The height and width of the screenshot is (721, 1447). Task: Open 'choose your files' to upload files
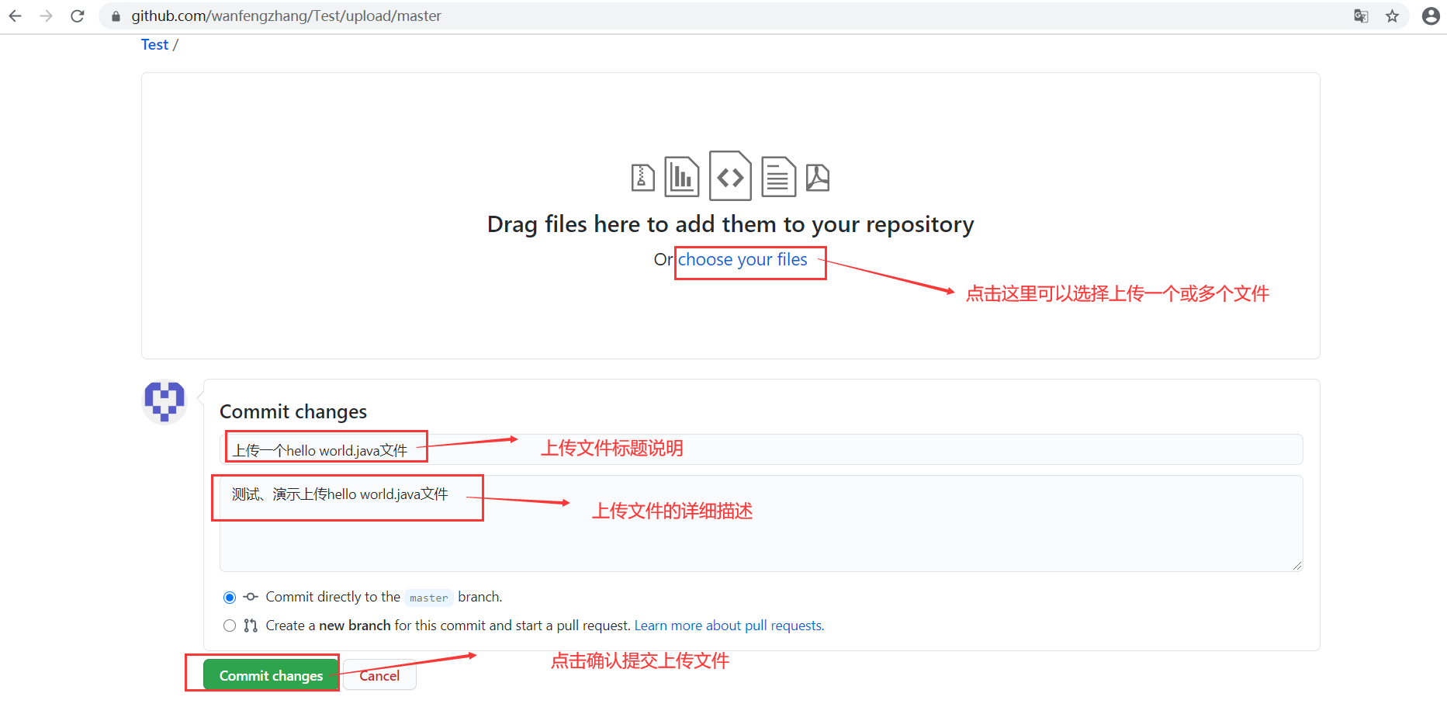point(742,259)
